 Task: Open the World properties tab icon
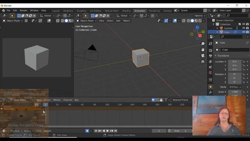[x=211, y=73]
